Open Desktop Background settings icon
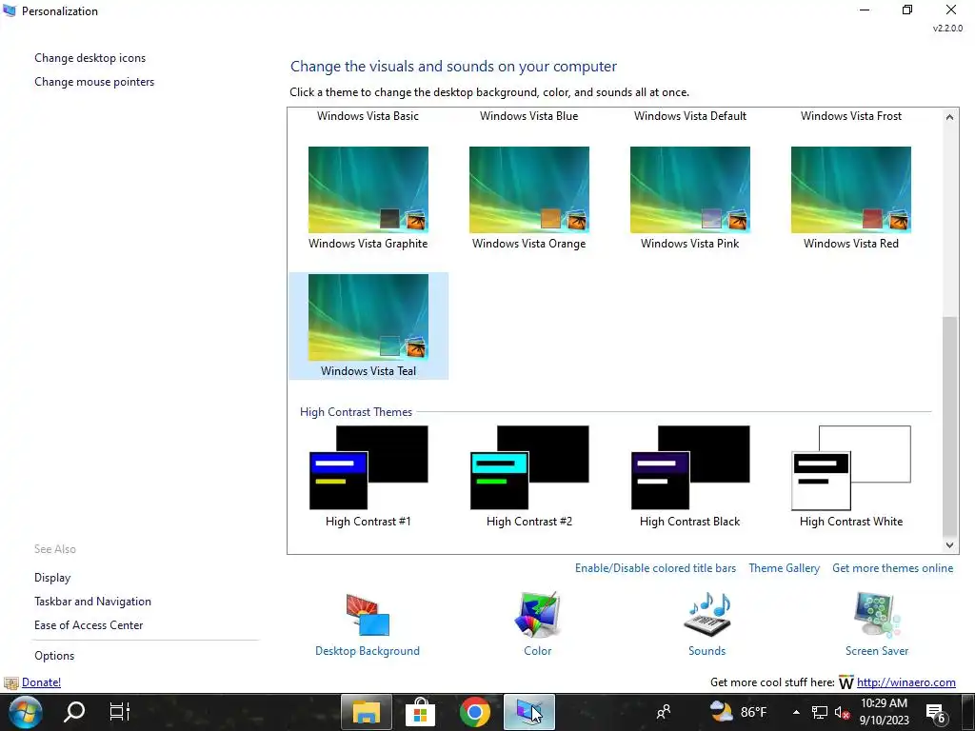The image size is (975, 731). pyautogui.click(x=368, y=615)
